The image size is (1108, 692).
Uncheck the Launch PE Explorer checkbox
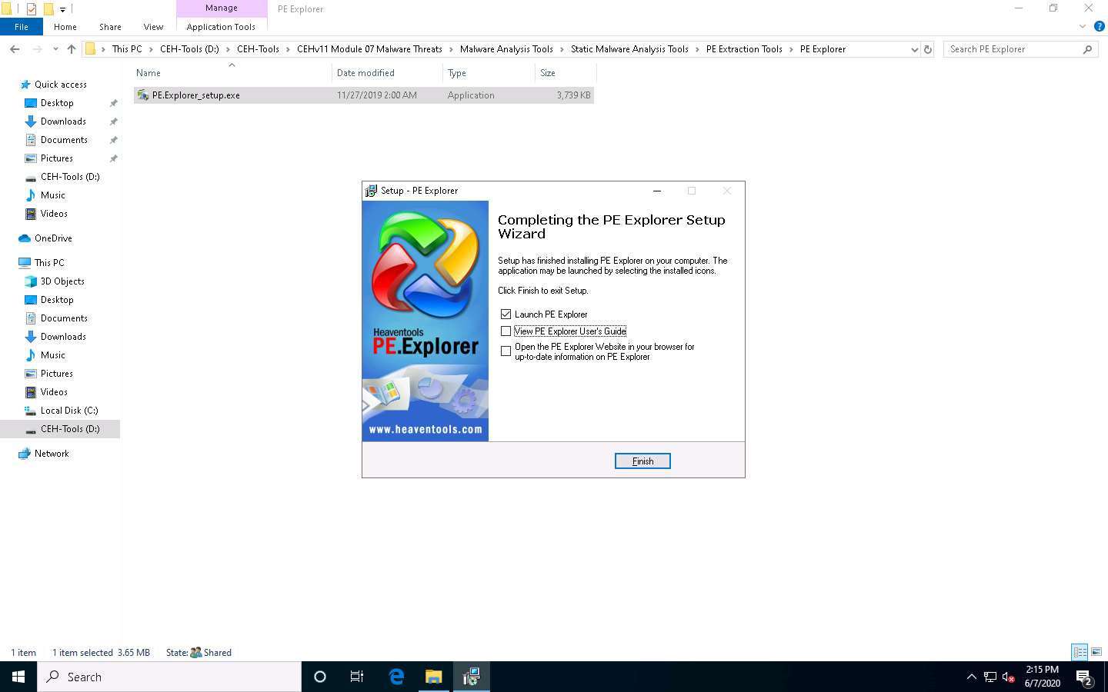pyautogui.click(x=506, y=314)
